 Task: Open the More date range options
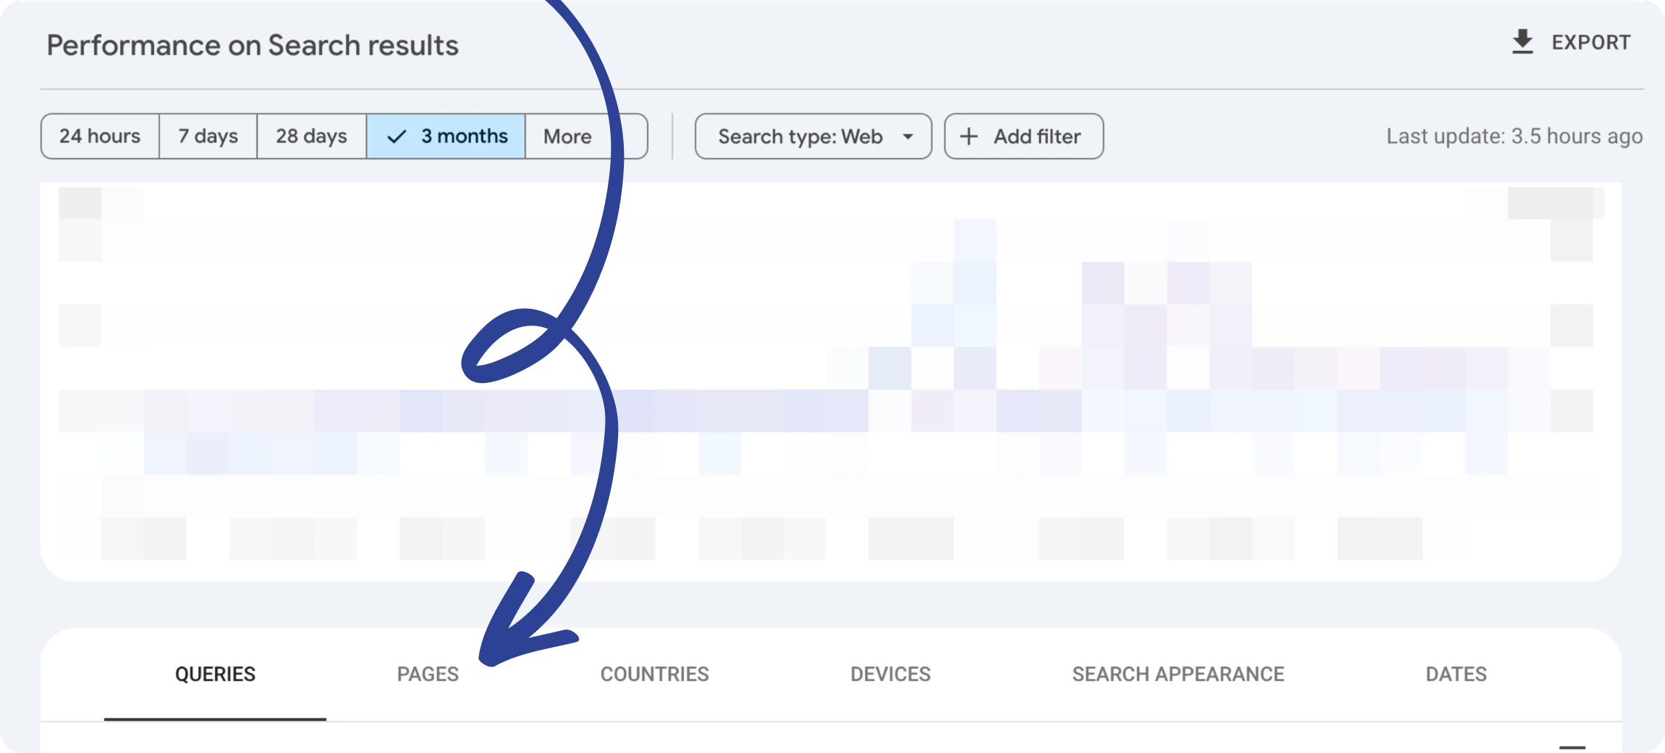click(567, 137)
